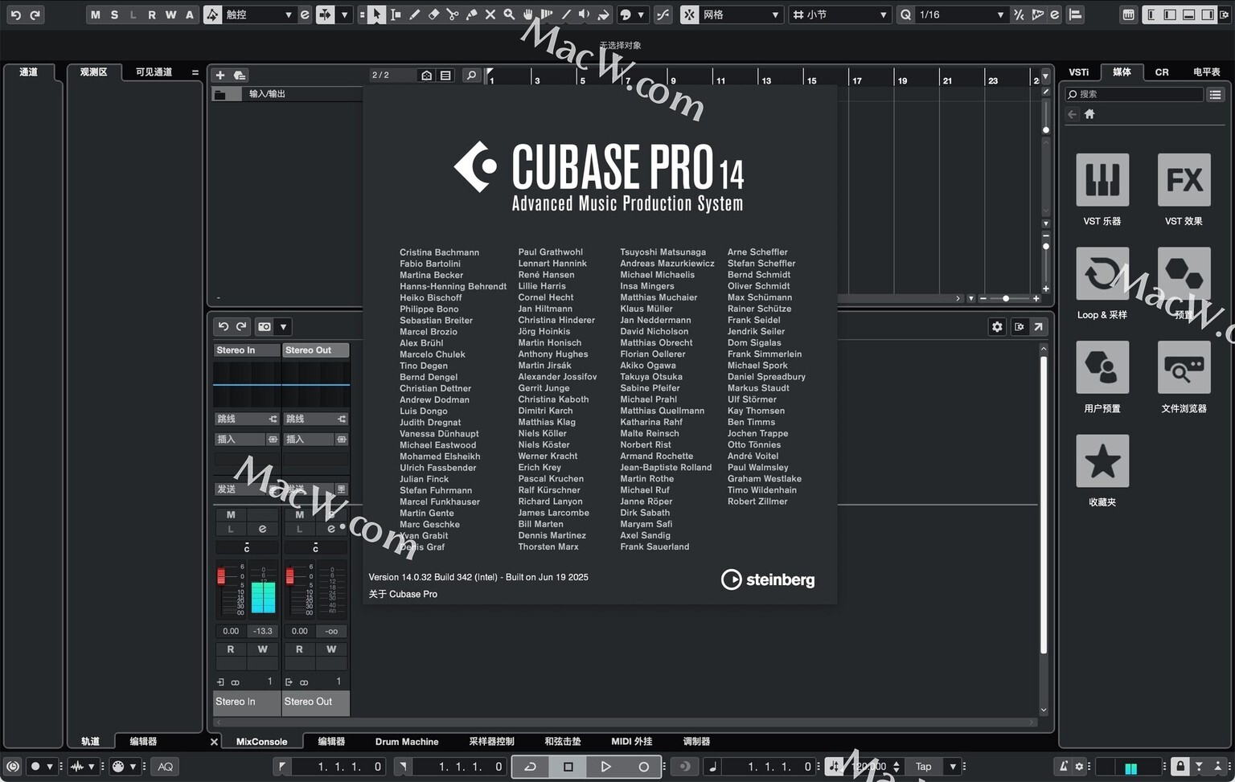1235x782 pixels.
Task: Switch to CR control room tab
Action: click(x=1162, y=72)
